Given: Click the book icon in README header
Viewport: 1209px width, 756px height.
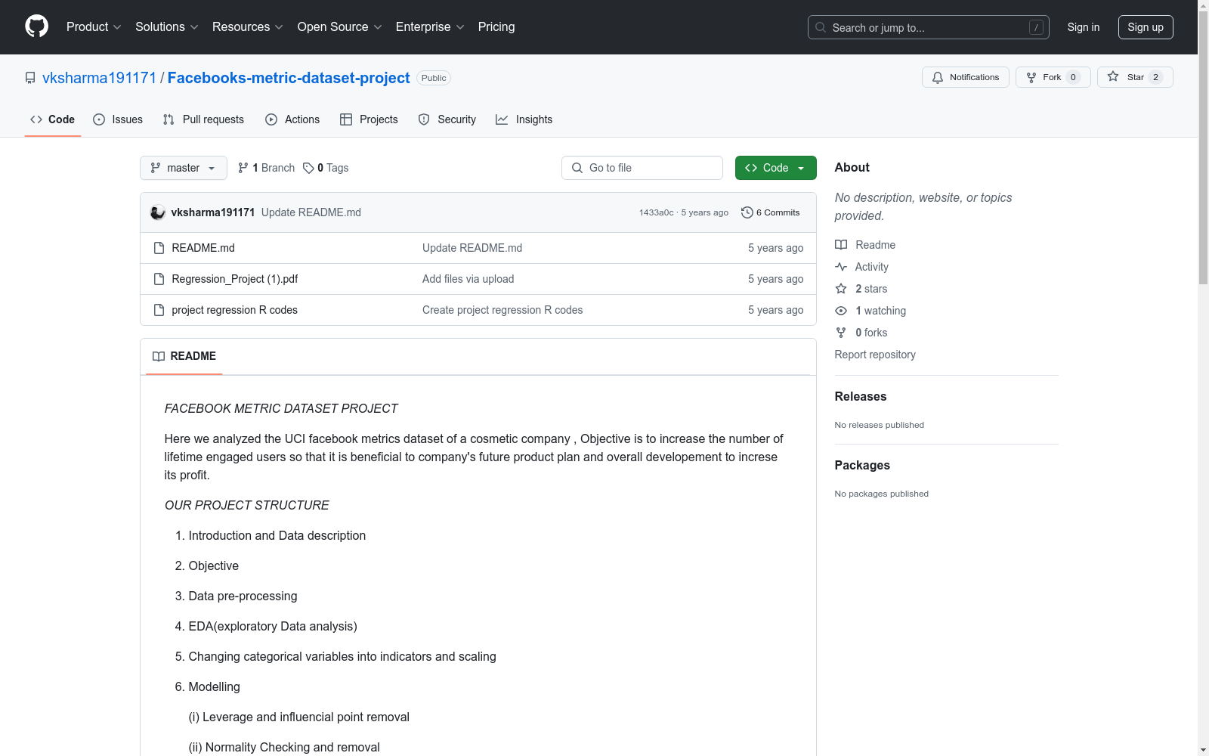Looking at the screenshot, I should [x=159, y=356].
